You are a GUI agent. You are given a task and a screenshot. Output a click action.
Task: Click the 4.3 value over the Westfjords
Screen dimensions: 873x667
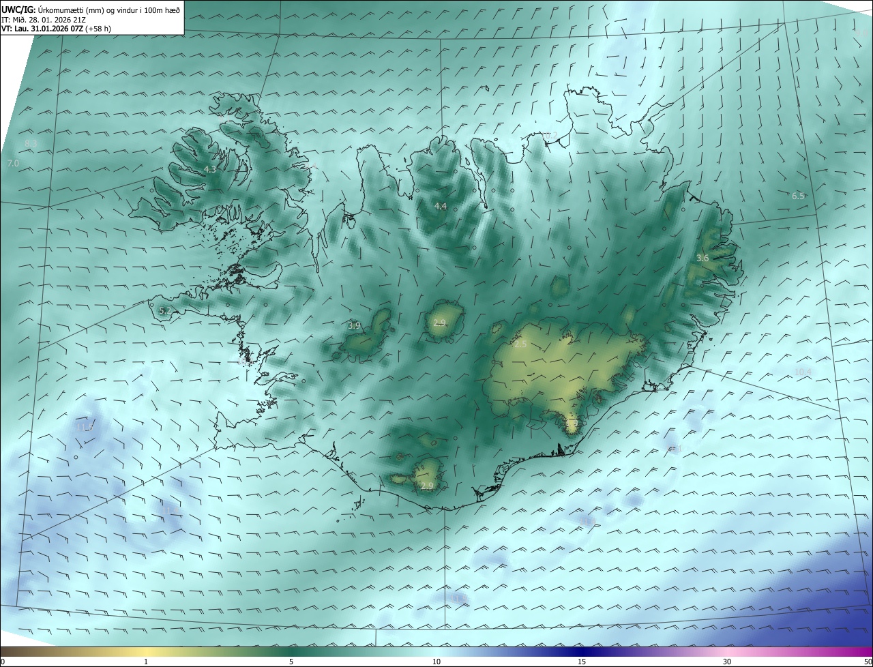click(210, 169)
